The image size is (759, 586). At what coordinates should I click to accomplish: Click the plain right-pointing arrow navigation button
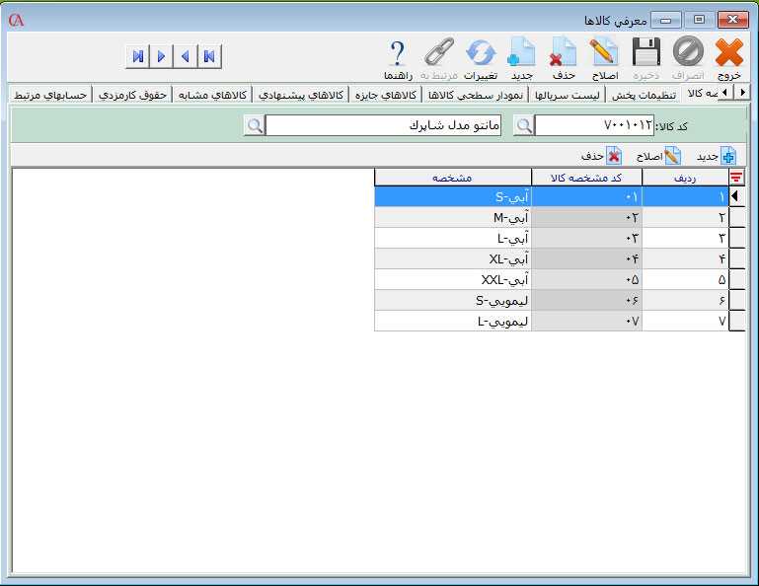tap(161, 56)
